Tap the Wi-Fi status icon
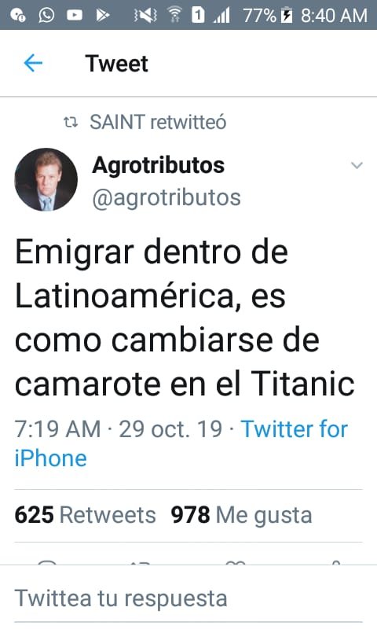Image resolution: width=377 pixels, height=629 pixels. point(174,15)
